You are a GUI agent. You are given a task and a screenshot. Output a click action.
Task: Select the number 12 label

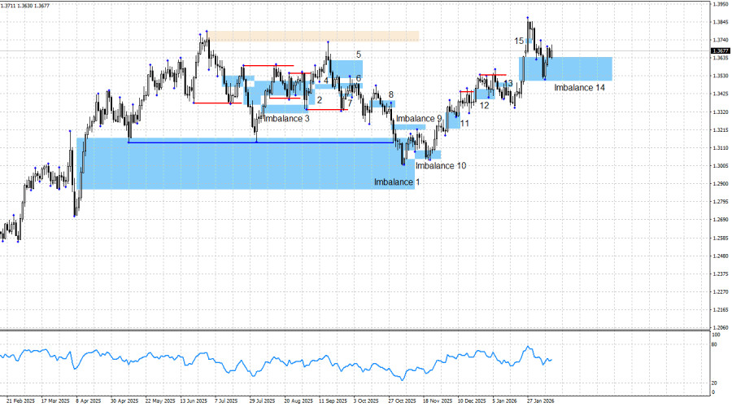(x=484, y=106)
